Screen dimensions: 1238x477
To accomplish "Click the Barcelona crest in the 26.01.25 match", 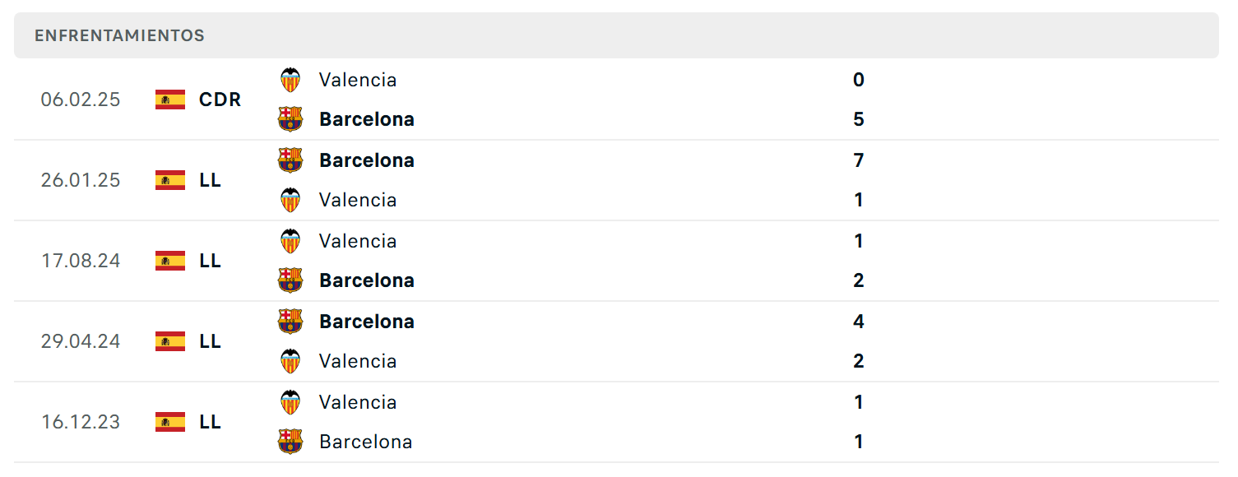I will tap(290, 160).
